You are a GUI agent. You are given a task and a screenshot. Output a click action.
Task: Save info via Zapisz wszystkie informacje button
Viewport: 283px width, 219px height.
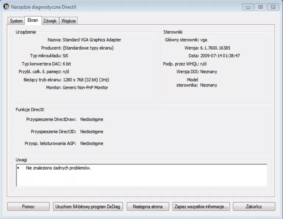(x=201, y=207)
